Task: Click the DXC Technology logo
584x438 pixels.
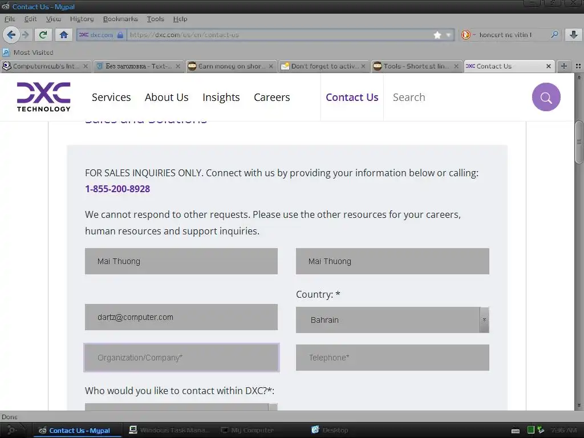Action: [x=43, y=97]
